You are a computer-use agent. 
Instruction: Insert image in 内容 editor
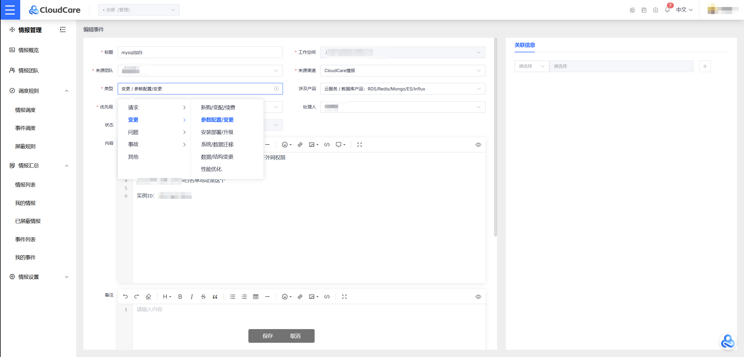point(313,145)
